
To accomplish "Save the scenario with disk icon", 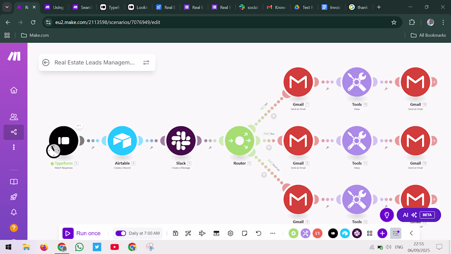I will pos(175,233).
